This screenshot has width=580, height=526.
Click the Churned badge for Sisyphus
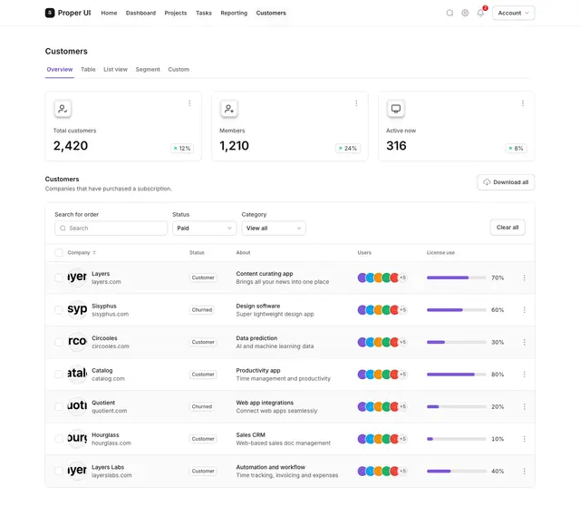pyautogui.click(x=202, y=310)
